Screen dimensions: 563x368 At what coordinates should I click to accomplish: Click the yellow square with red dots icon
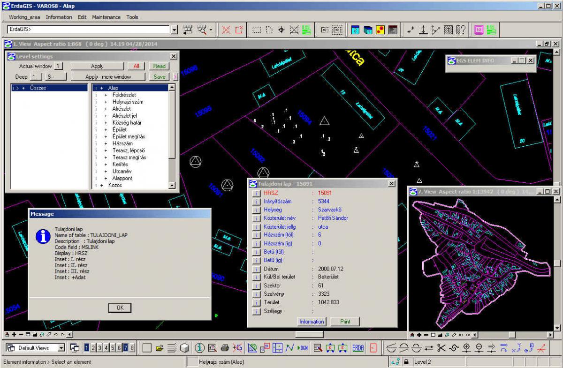coord(380,30)
